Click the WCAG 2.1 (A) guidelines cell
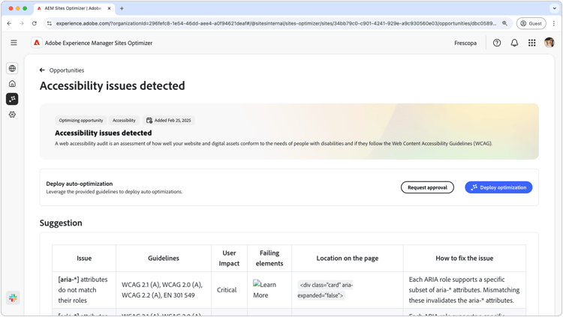The height and width of the screenshot is (317, 563). click(x=164, y=290)
